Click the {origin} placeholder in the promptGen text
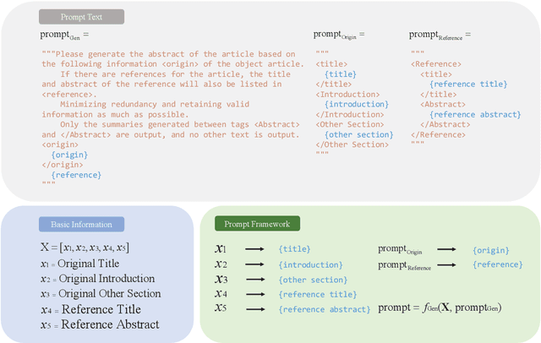541x343 pixels. click(67, 154)
